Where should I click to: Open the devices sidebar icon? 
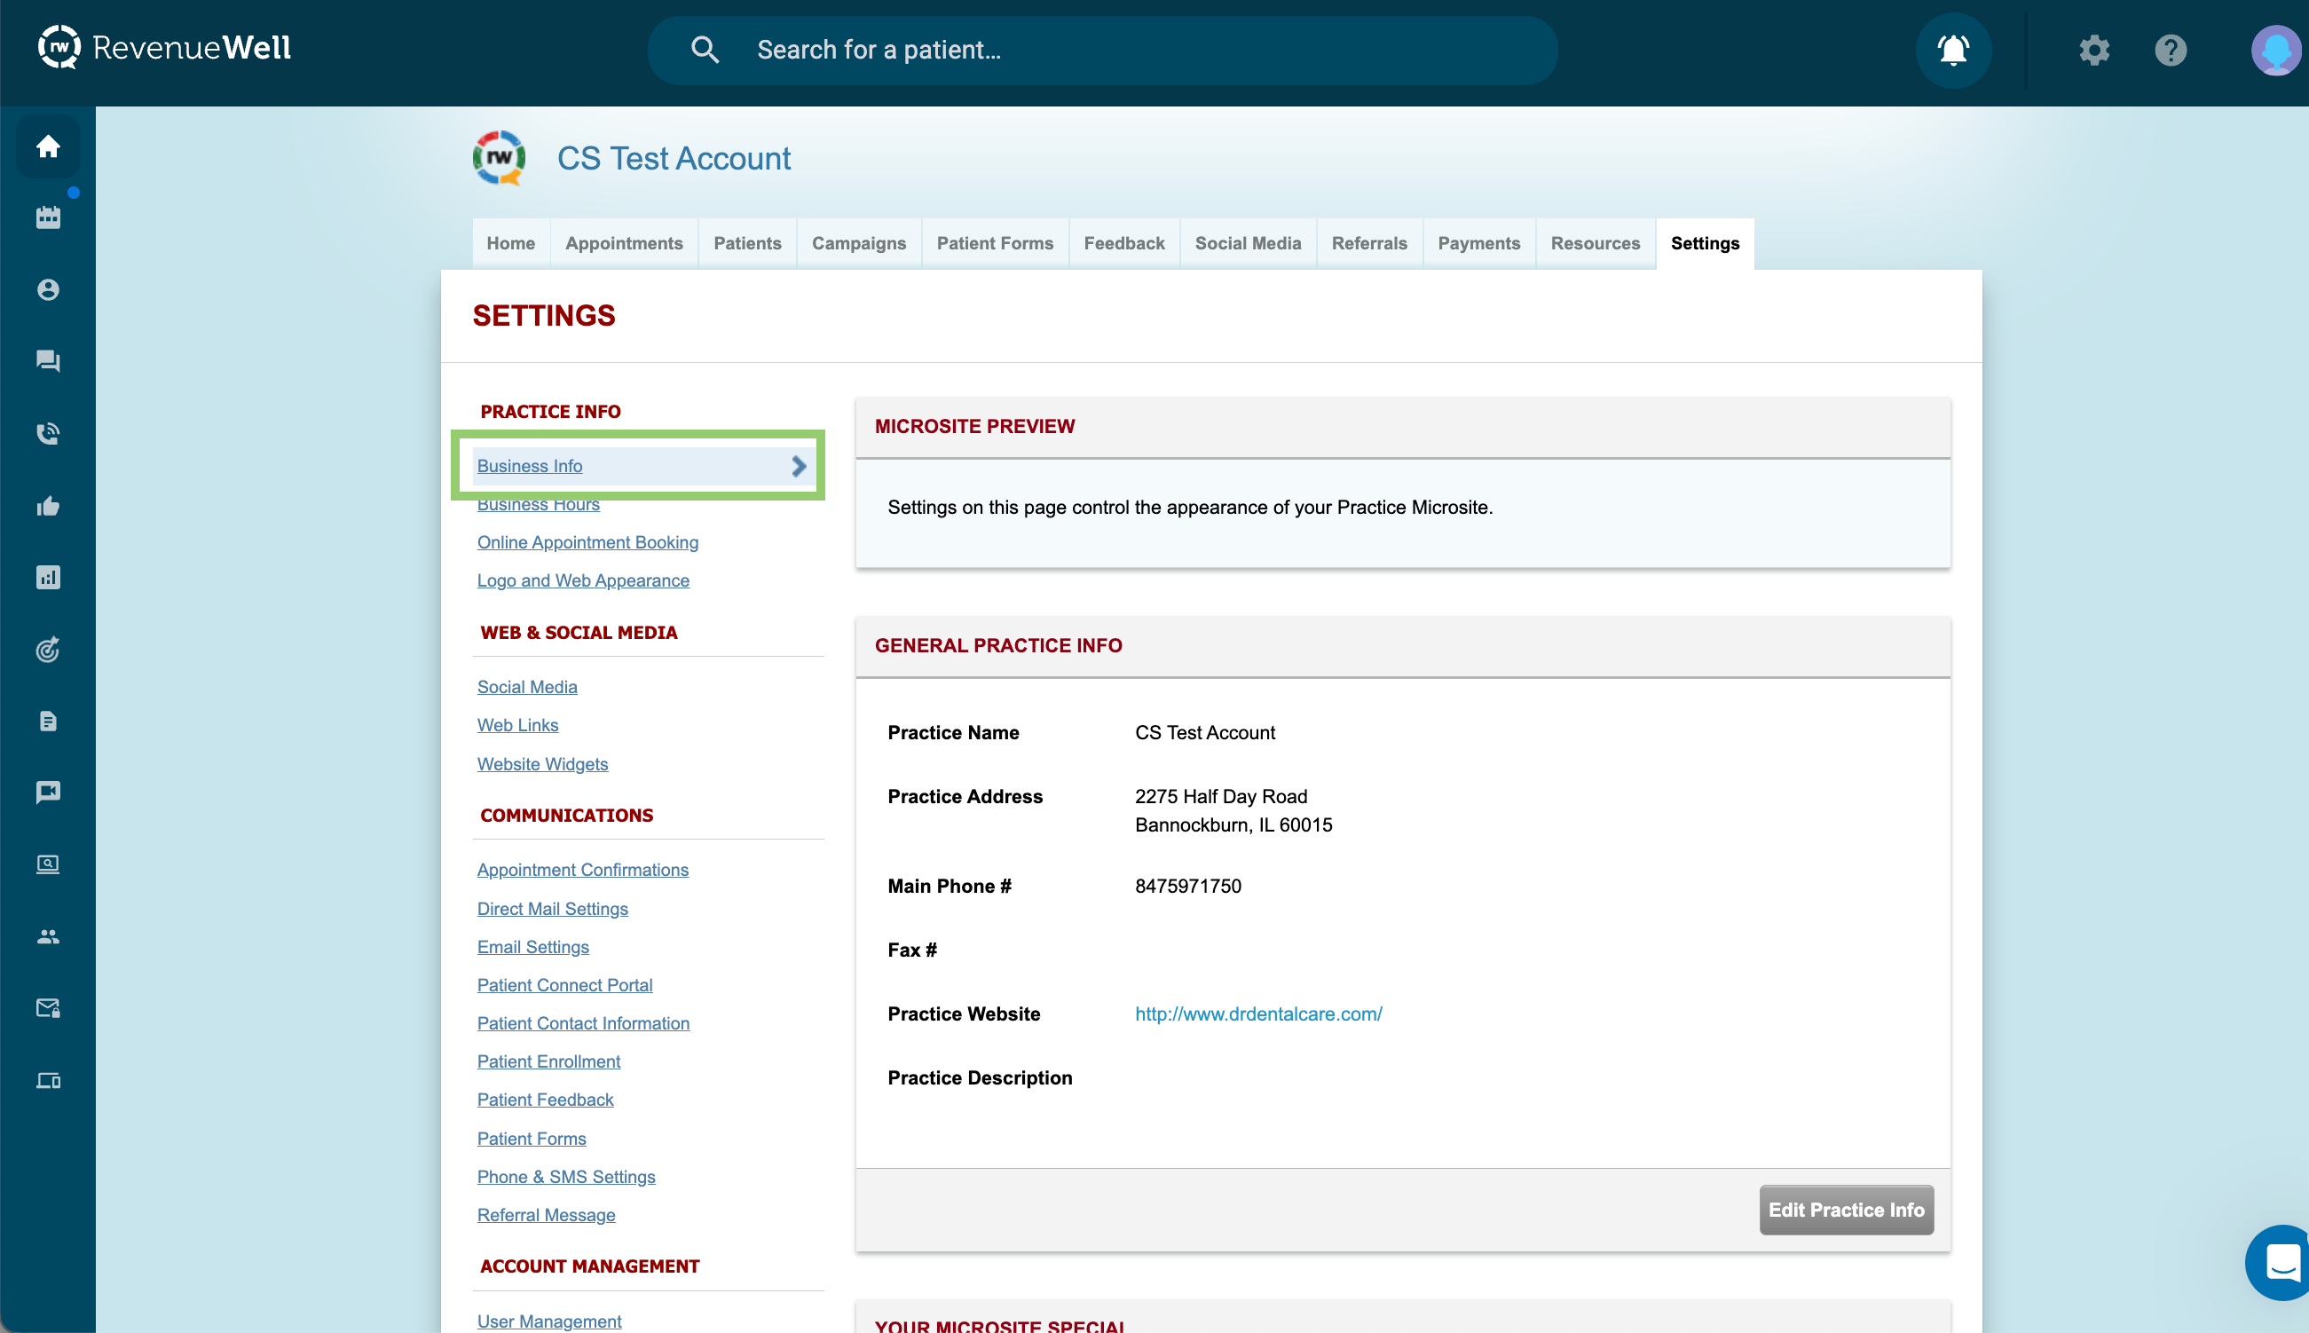click(x=48, y=1080)
